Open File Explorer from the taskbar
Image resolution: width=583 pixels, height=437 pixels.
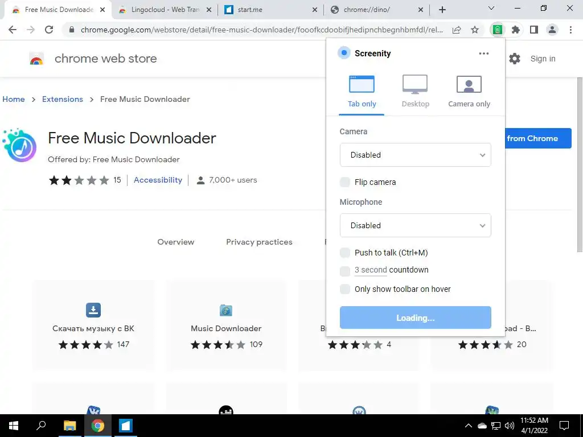click(69, 426)
